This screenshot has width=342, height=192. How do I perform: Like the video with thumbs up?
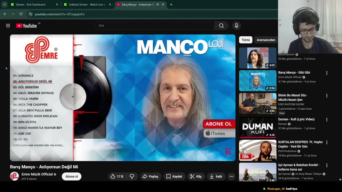coord(117,177)
